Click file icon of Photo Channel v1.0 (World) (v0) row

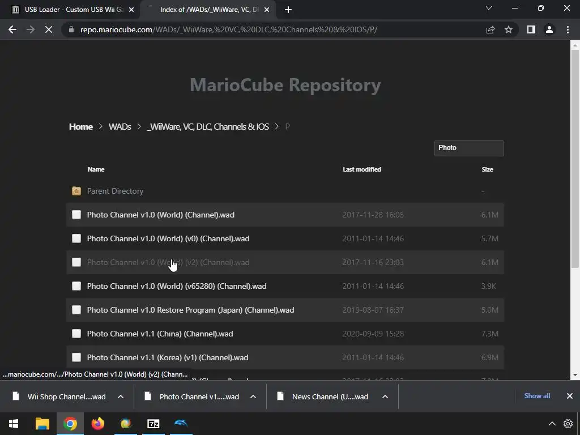pos(76,238)
